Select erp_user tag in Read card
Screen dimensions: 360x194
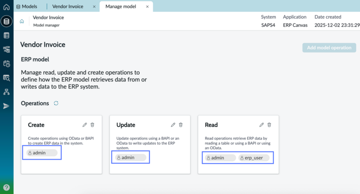tap(254, 158)
